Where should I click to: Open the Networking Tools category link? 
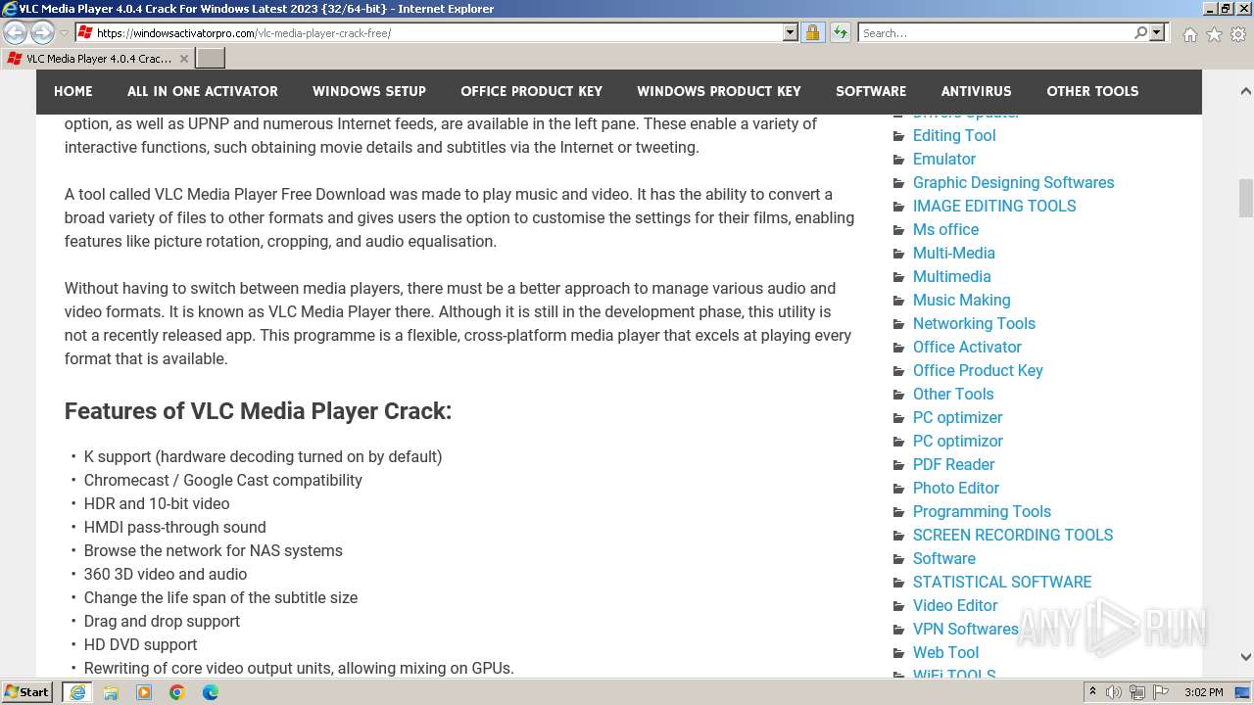(974, 324)
